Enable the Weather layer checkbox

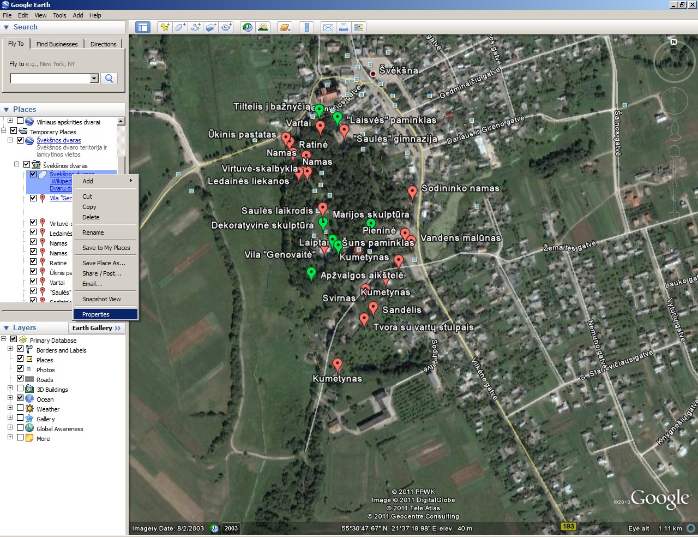(20, 409)
